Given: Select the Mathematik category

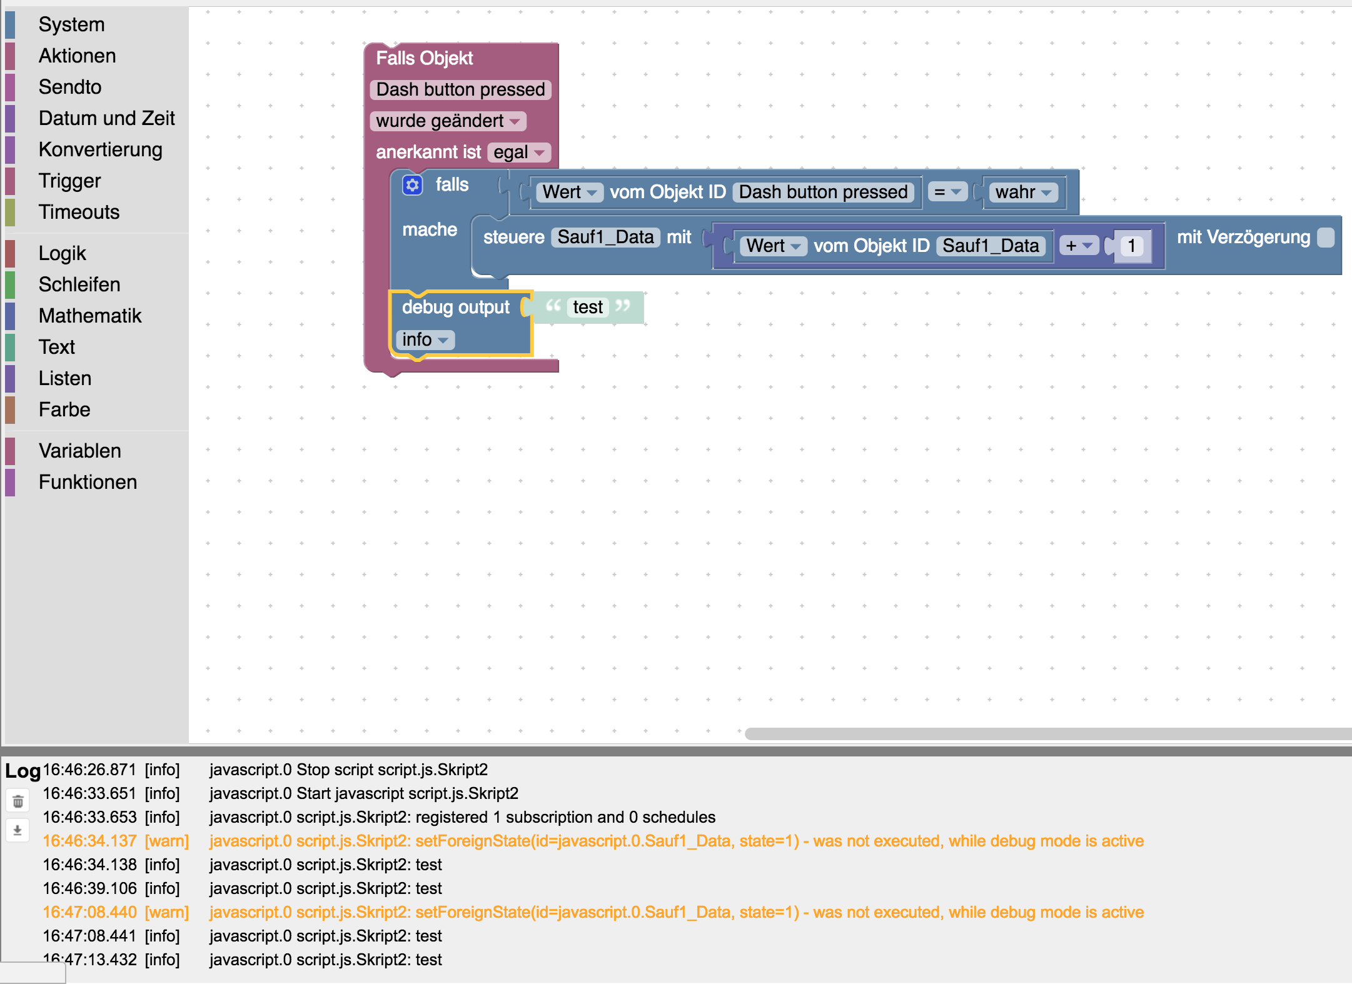Looking at the screenshot, I should click(90, 316).
